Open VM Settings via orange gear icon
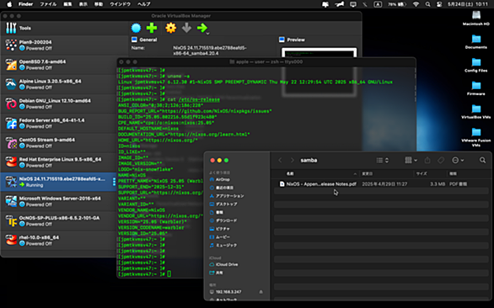The width and height of the screenshot is (494, 308). pyautogui.click(x=171, y=28)
